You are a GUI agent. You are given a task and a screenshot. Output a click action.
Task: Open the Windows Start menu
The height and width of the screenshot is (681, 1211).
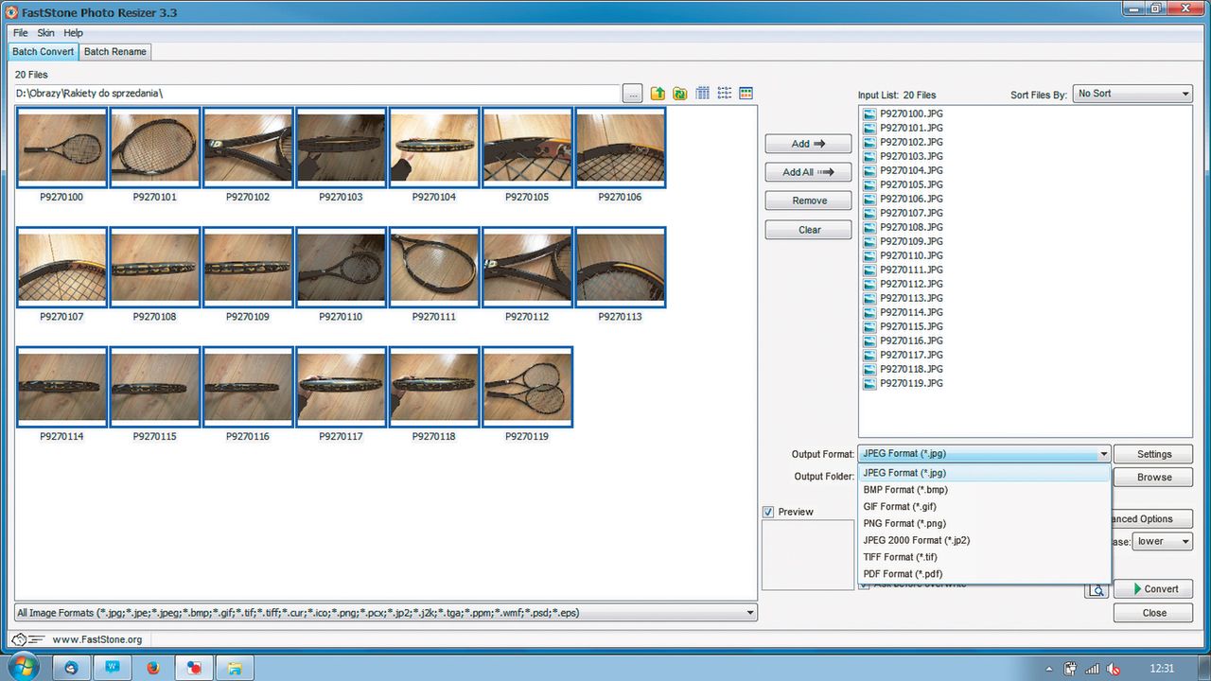tap(23, 667)
